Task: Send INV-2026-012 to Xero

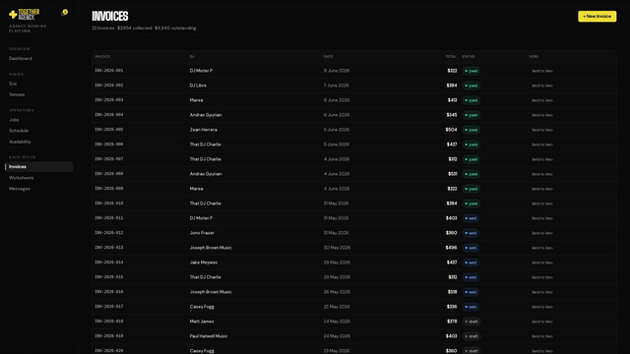Action: (x=542, y=233)
